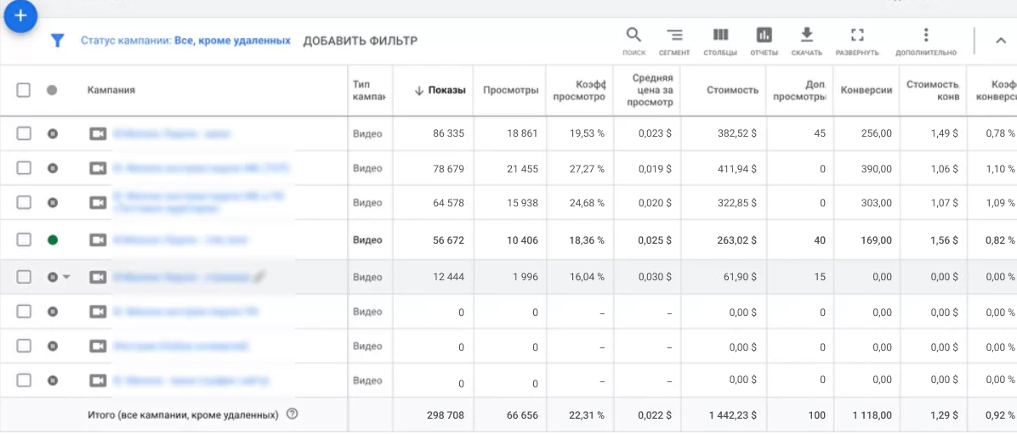Image resolution: width=1017 pixels, height=434 pixels.
Task: Open the filter funnel icon
Action: (x=58, y=41)
